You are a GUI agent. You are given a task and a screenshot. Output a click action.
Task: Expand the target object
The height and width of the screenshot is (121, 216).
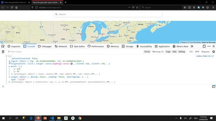tap(9, 77)
